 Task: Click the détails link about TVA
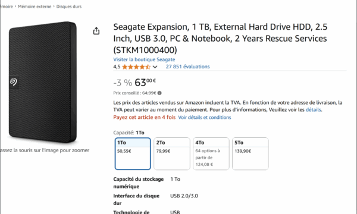314,109
